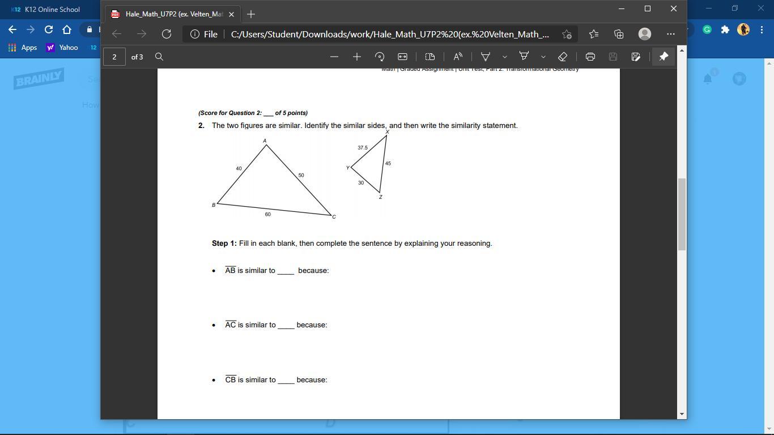Open Chrome extensions puzzle icon
This screenshot has width=774, height=435.
(725, 29)
